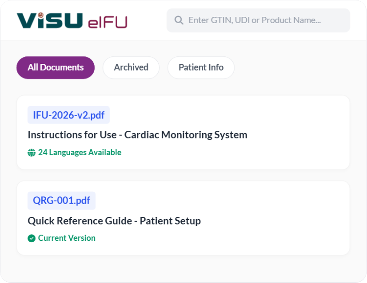Open Quick Reference Guide - Patient Setup
367x283 pixels.
point(114,220)
